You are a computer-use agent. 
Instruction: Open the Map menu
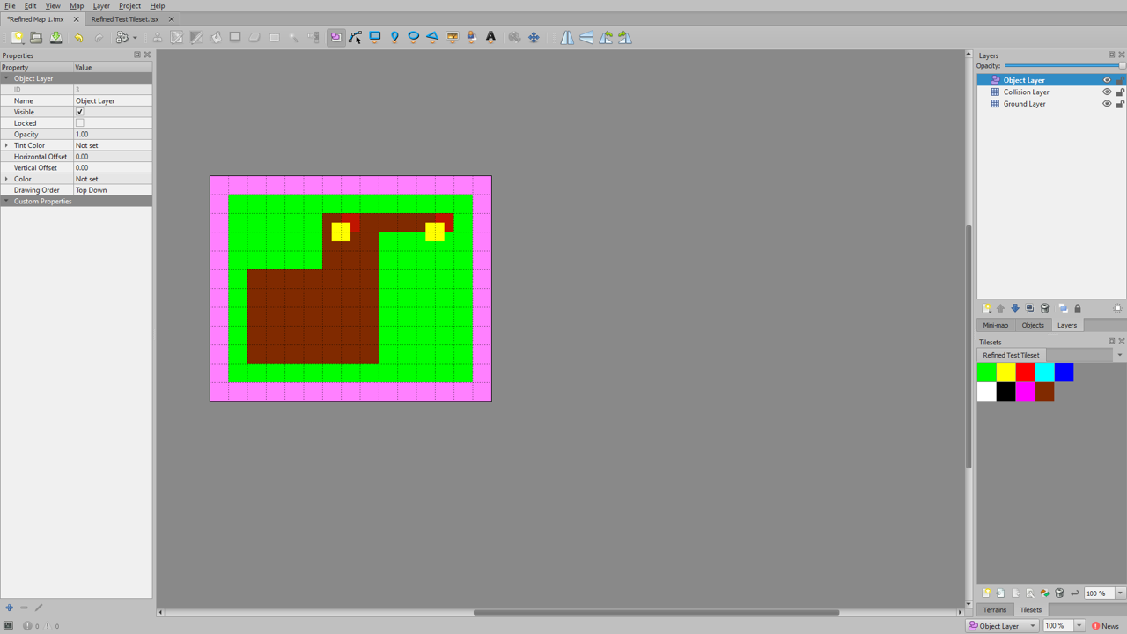77,5
